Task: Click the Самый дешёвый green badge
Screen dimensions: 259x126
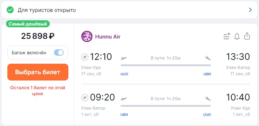Action: [28, 24]
